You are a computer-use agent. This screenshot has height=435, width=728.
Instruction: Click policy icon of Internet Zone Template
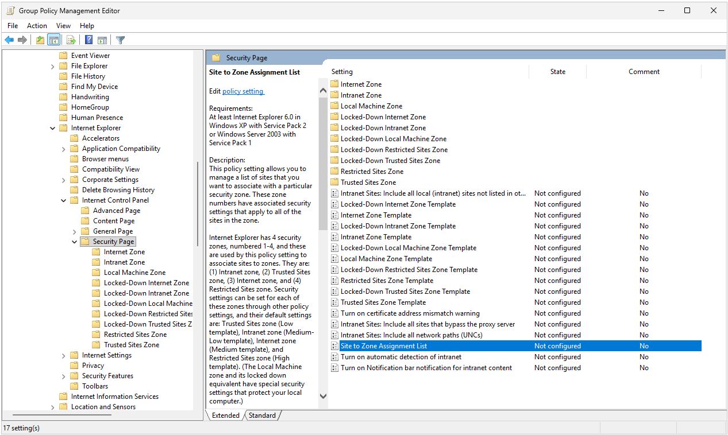335,215
